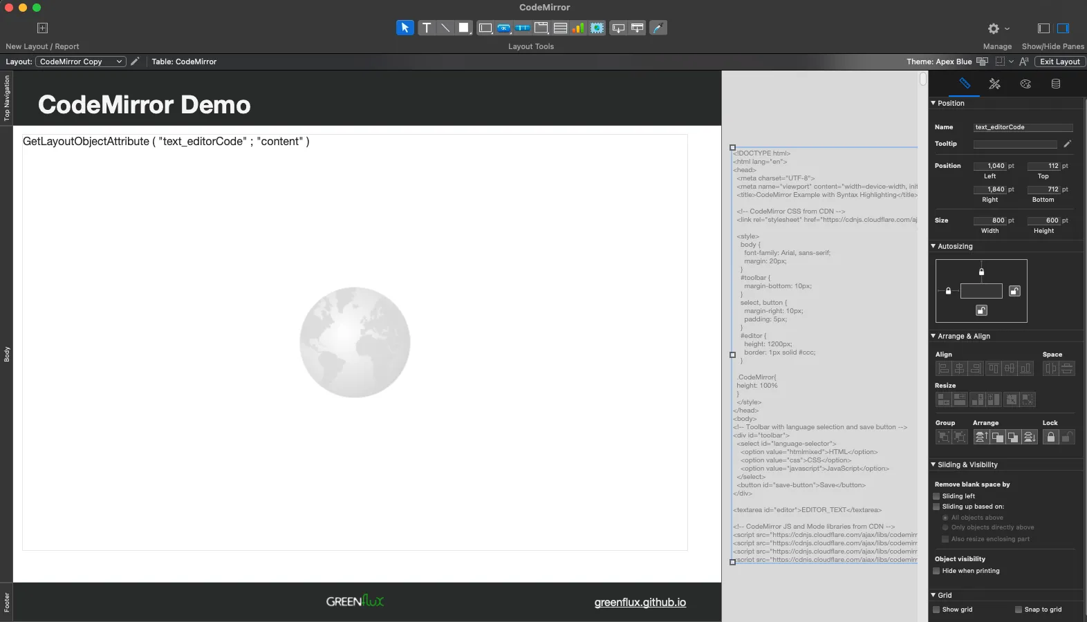Select the Line tool
The width and height of the screenshot is (1087, 622).
click(445, 28)
